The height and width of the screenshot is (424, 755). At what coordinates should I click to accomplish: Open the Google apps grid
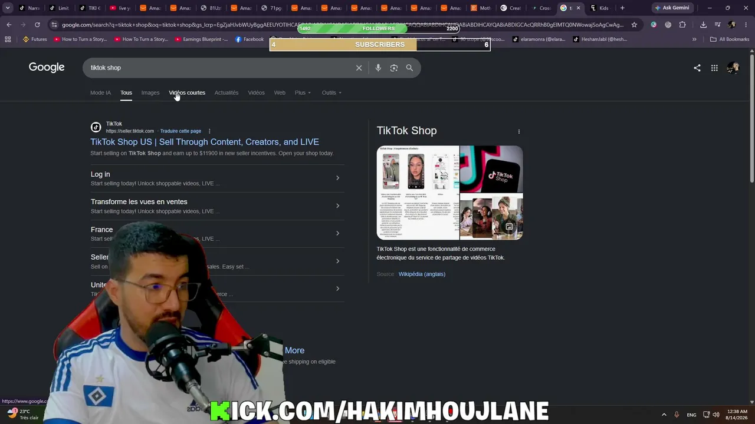(714, 68)
